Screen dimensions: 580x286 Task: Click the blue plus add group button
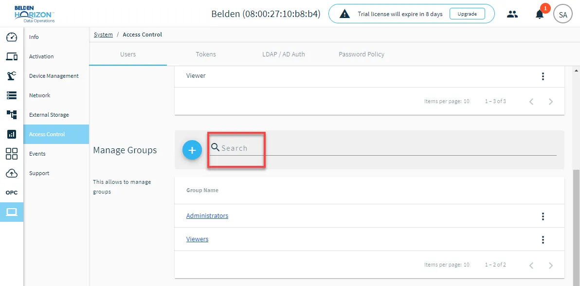[x=192, y=150]
